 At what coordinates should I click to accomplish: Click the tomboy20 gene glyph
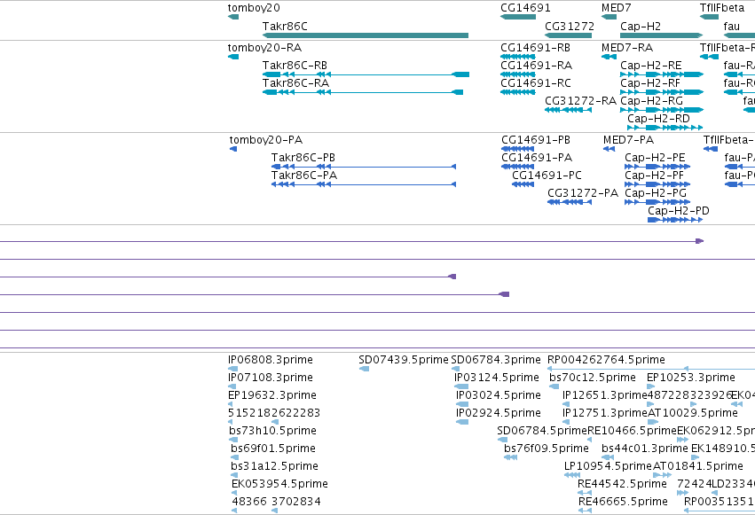click(x=233, y=17)
